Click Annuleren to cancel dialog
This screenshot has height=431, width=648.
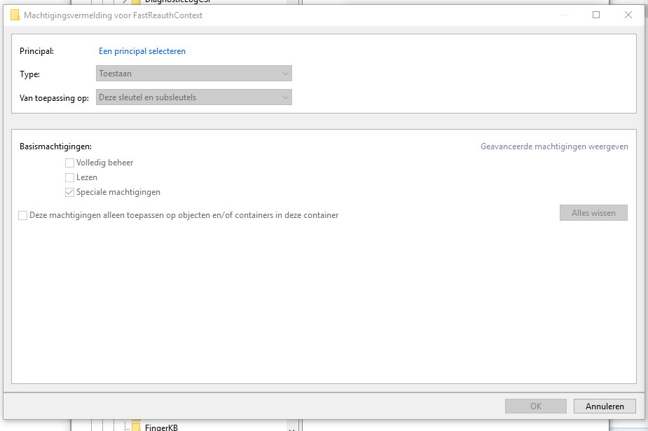[x=605, y=406]
